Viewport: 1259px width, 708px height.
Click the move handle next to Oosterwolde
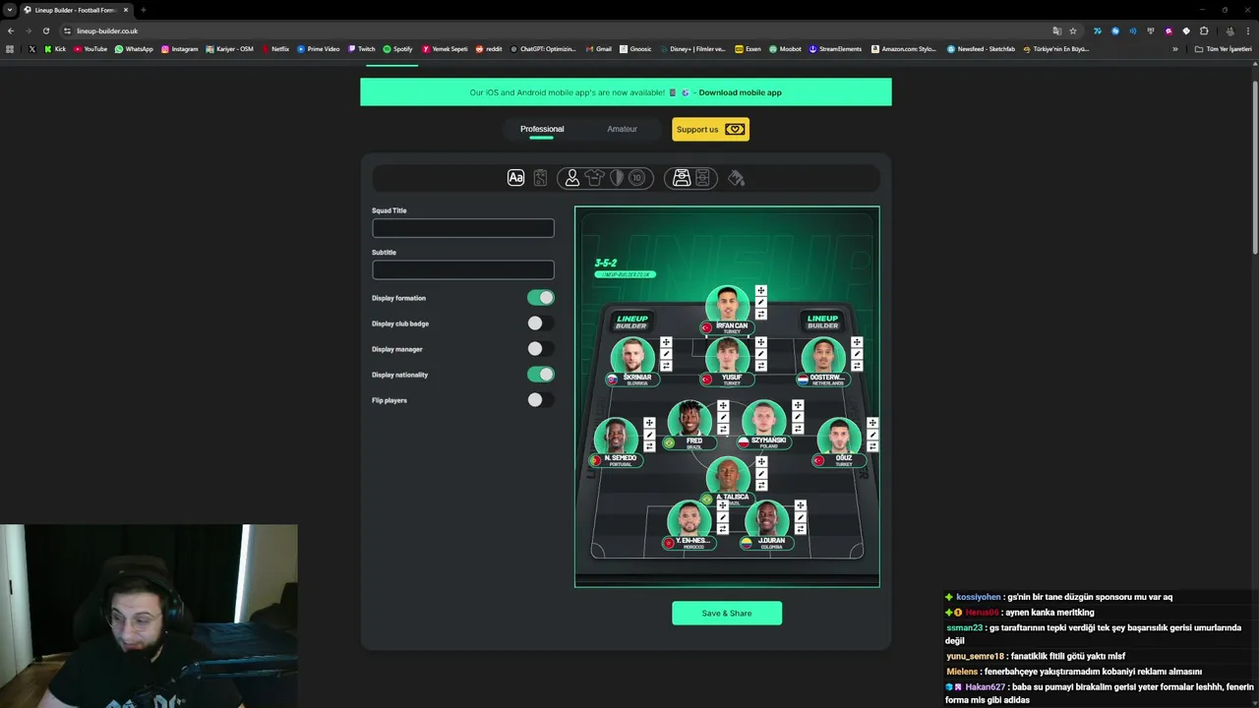(857, 342)
